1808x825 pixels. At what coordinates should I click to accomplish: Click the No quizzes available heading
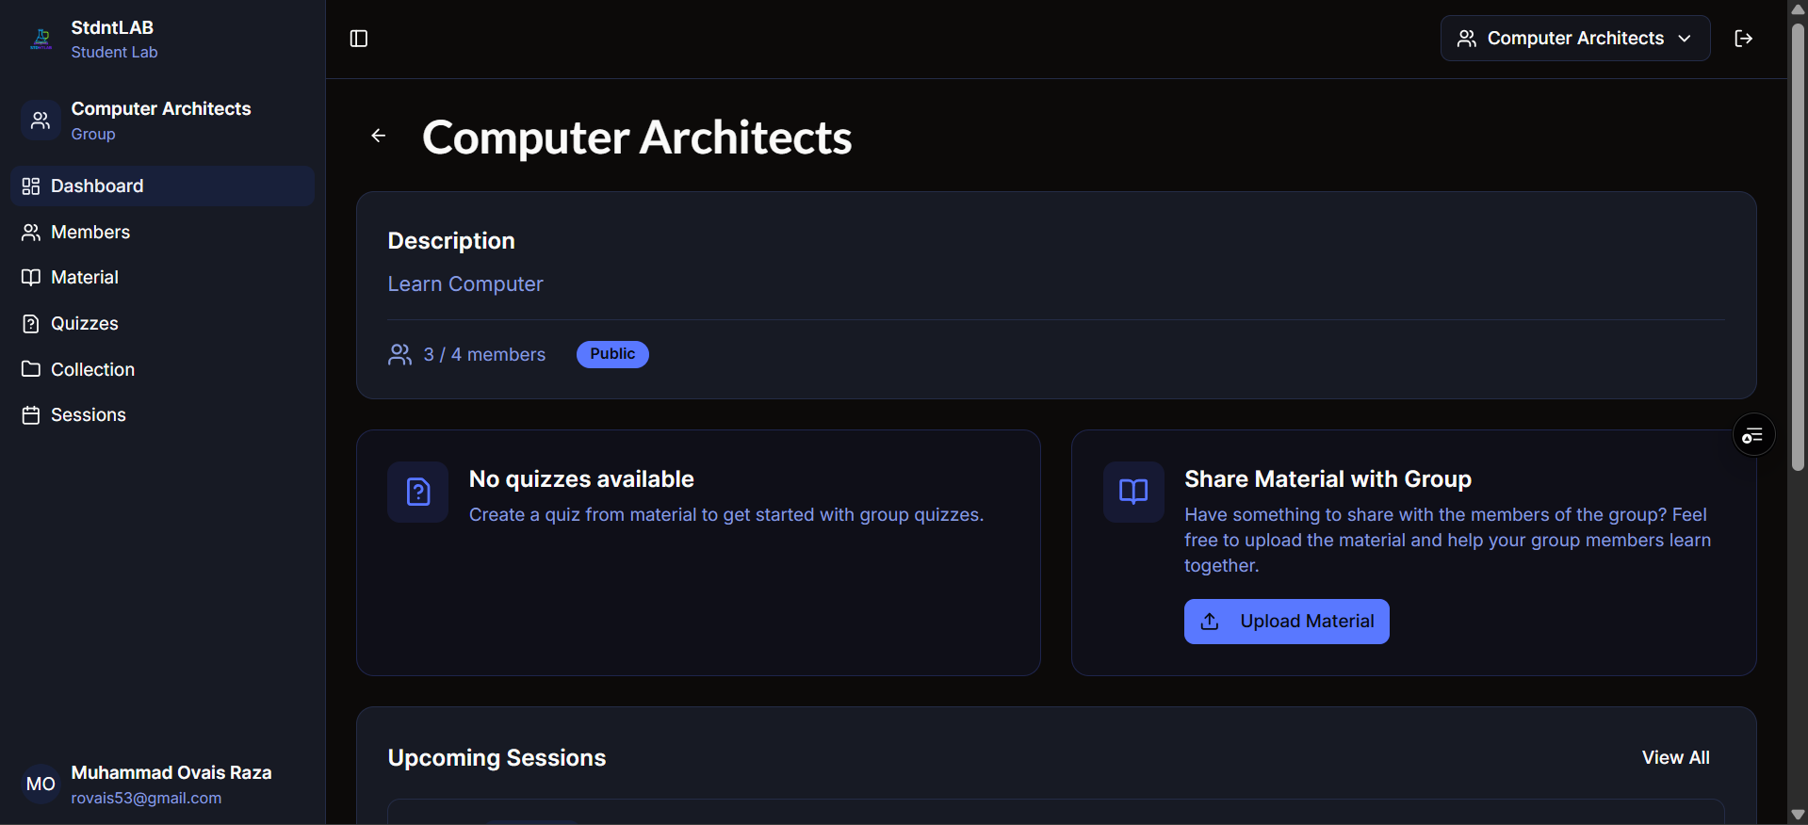[x=581, y=478]
